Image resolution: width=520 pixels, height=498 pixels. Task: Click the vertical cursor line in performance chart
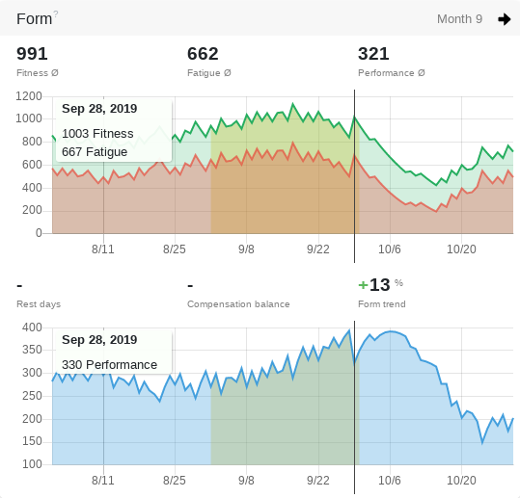click(x=354, y=407)
